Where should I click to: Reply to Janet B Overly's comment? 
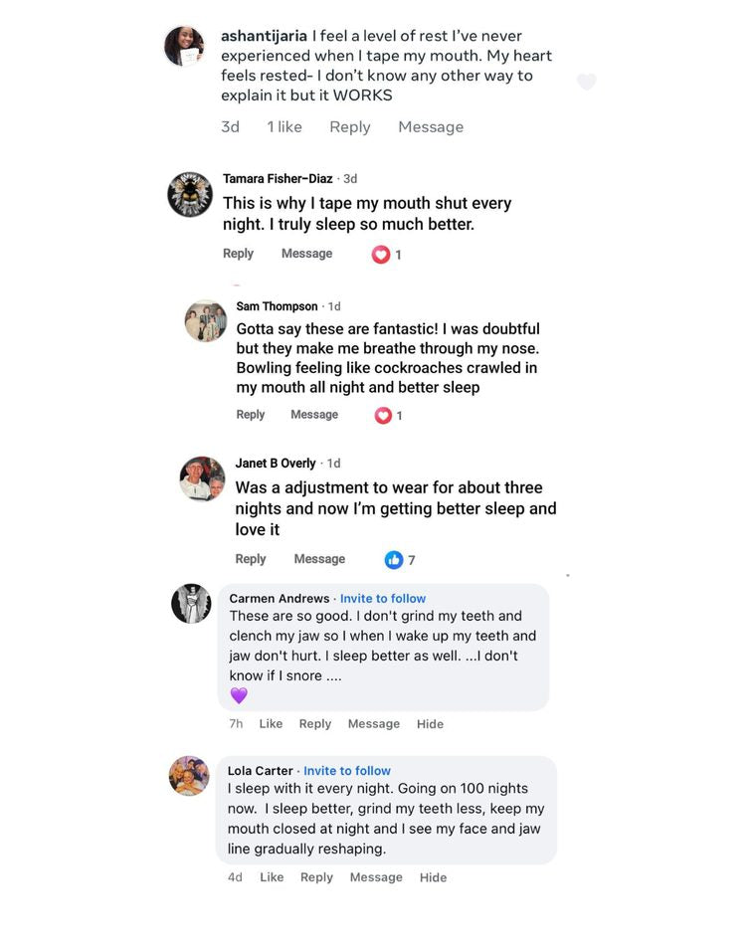(x=251, y=559)
